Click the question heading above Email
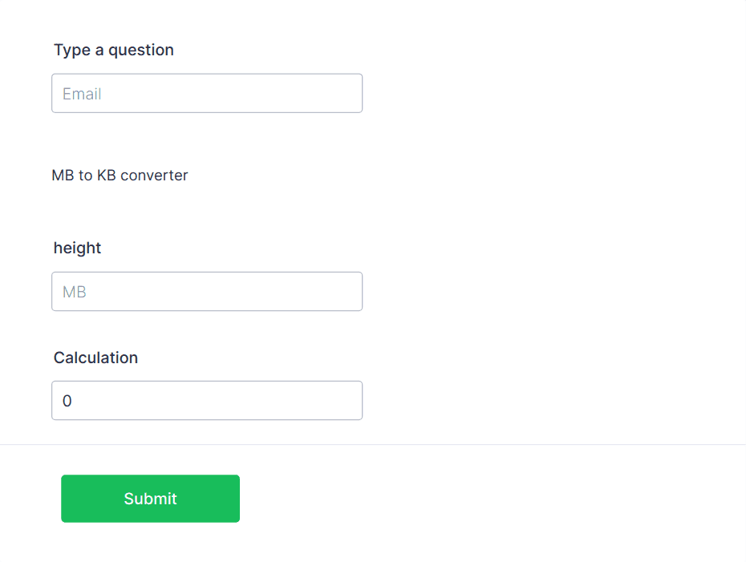This screenshot has width=746, height=562. click(113, 50)
